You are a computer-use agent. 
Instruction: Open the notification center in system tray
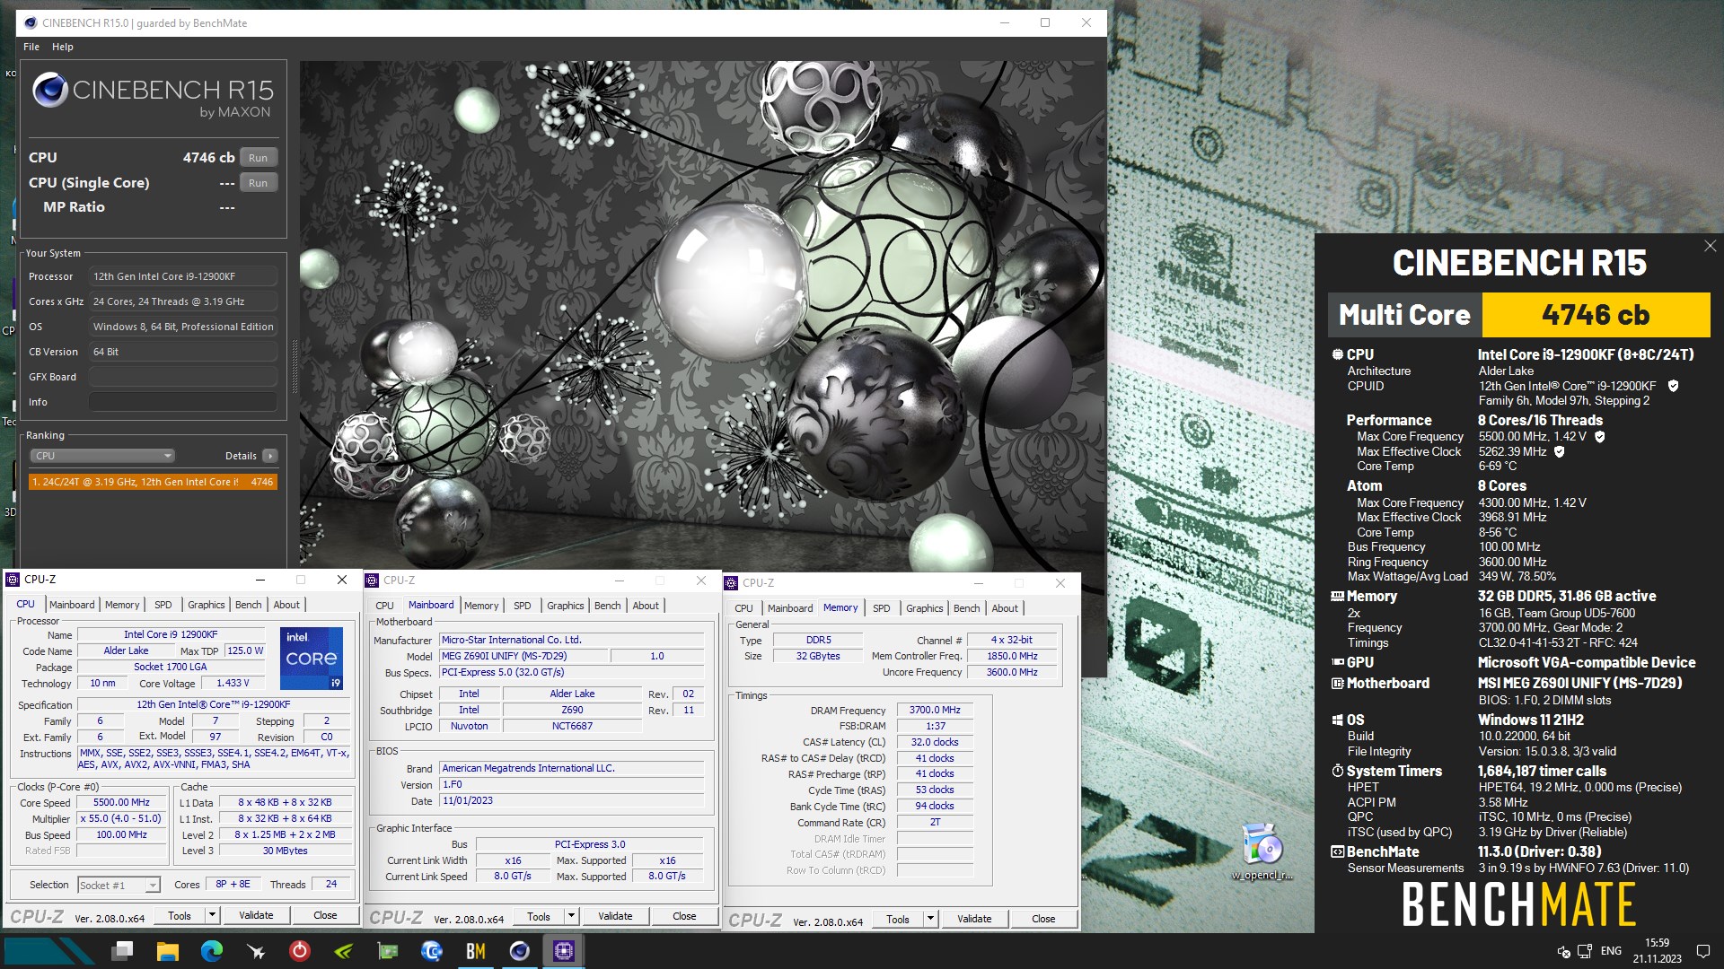(x=1702, y=951)
